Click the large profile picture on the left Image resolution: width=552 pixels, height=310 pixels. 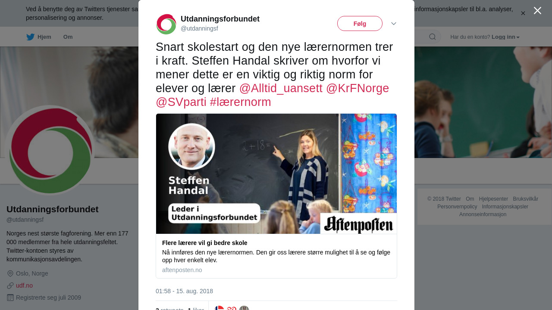pyautogui.click(x=50, y=150)
